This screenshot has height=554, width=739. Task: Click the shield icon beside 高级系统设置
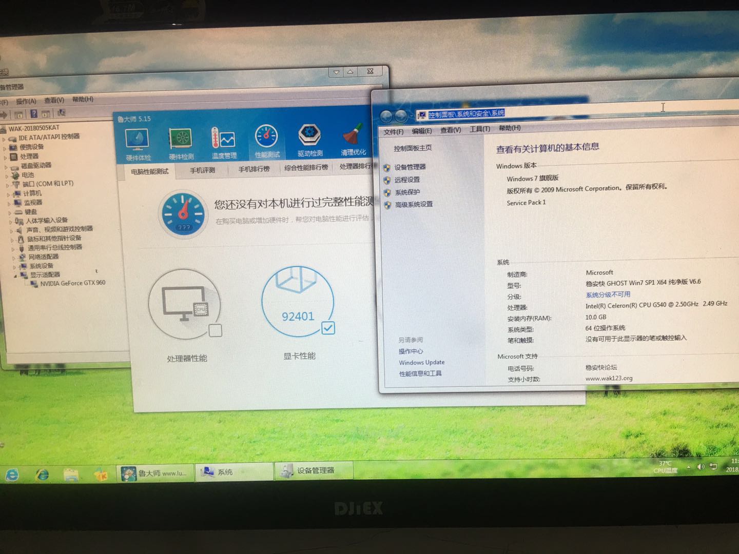pyautogui.click(x=387, y=205)
